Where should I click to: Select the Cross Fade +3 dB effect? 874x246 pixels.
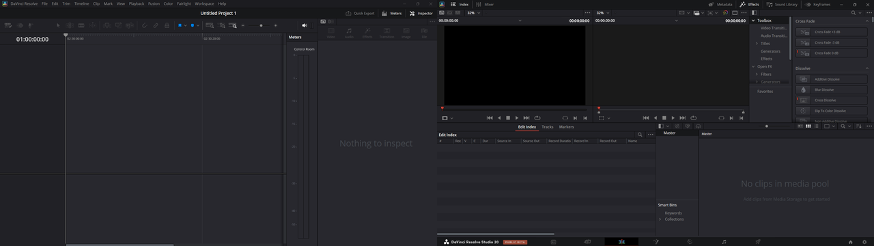pos(832,31)
